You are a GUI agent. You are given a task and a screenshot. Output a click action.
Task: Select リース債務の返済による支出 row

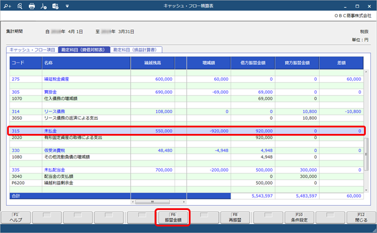(186, 118)
